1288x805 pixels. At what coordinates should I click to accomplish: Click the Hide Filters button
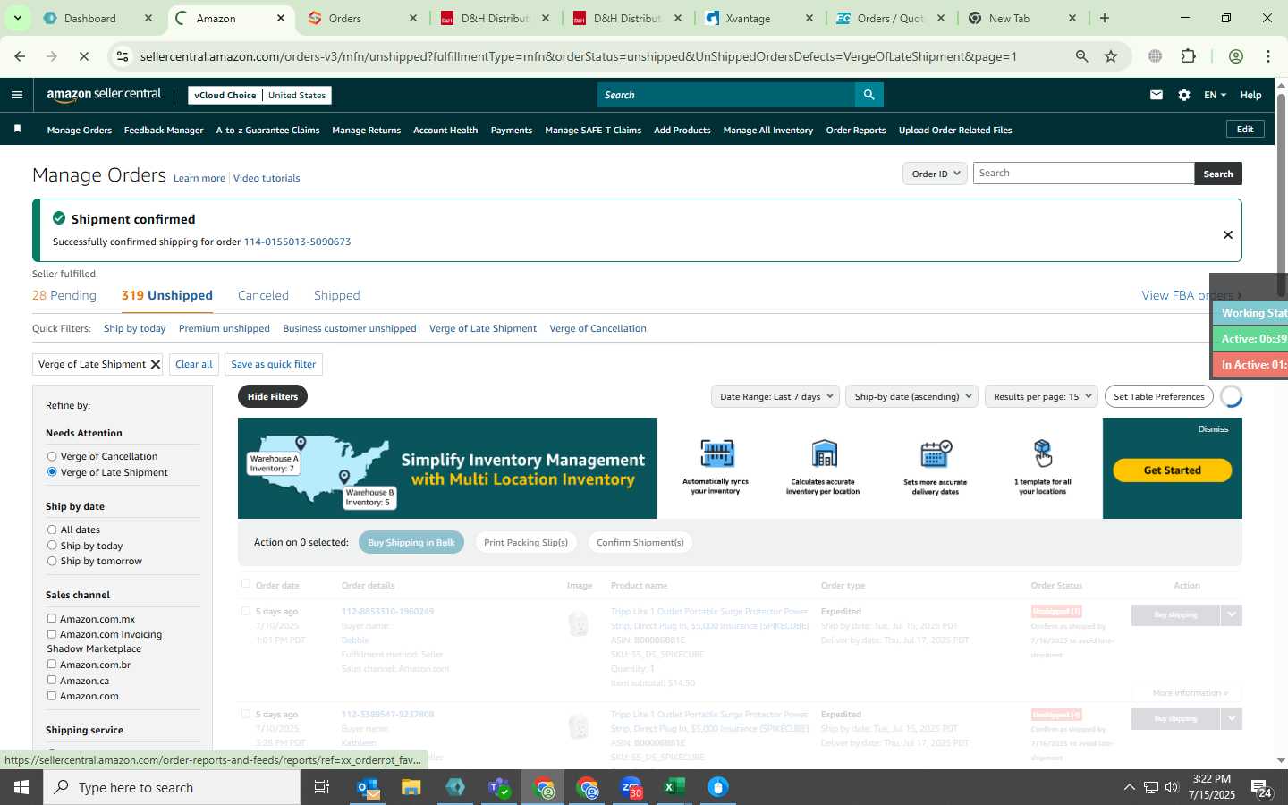pyautogui.click(x=273, y=396)
